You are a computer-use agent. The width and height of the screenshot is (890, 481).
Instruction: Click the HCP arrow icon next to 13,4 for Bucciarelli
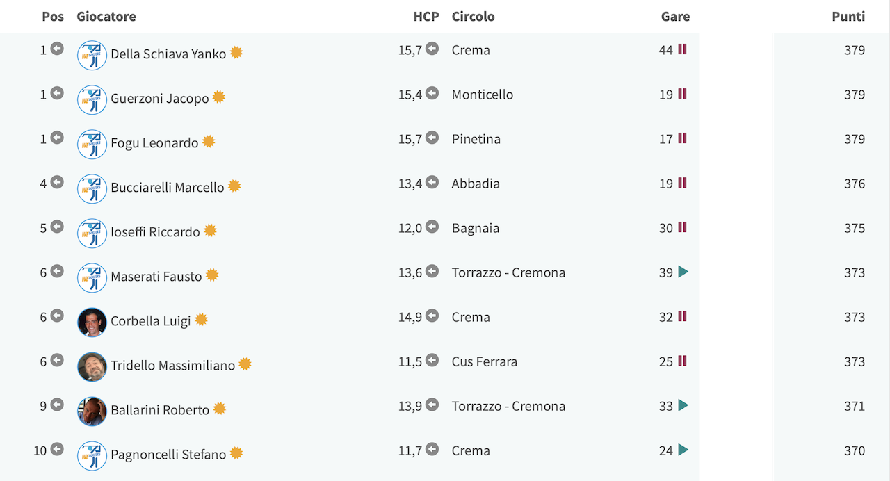click(x=432, y=182)
